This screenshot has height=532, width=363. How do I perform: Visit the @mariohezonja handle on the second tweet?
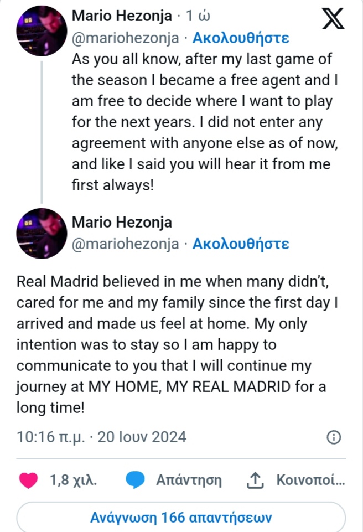pos(126,244)
